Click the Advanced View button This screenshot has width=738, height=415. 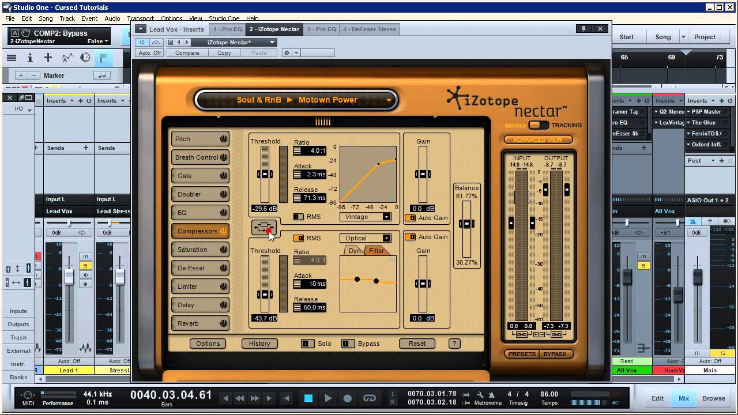pyautogui.click(x=538, y=139)
